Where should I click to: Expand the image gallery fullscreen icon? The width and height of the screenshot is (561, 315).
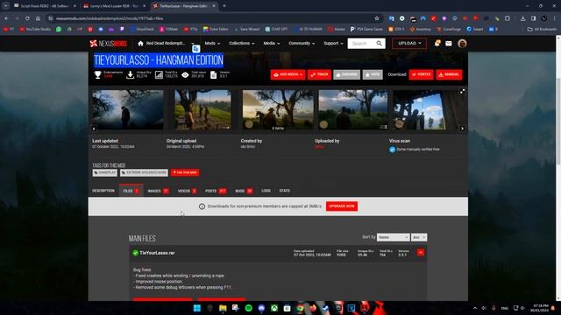tap(462, 92)
